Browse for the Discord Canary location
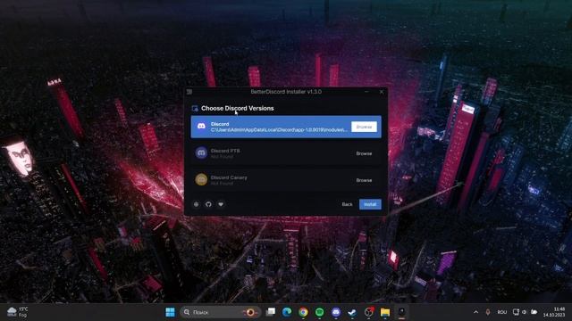Image resolution: width=572 pixels, height=321 pixels. (x=364, y=180)
